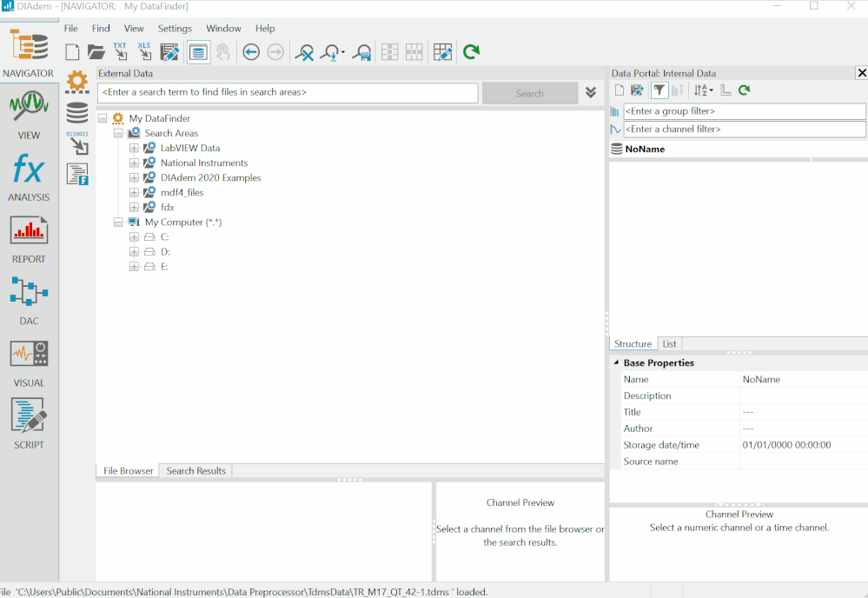
Task: Click the orange gear DataFinder side icon
Action: (77, 83)
